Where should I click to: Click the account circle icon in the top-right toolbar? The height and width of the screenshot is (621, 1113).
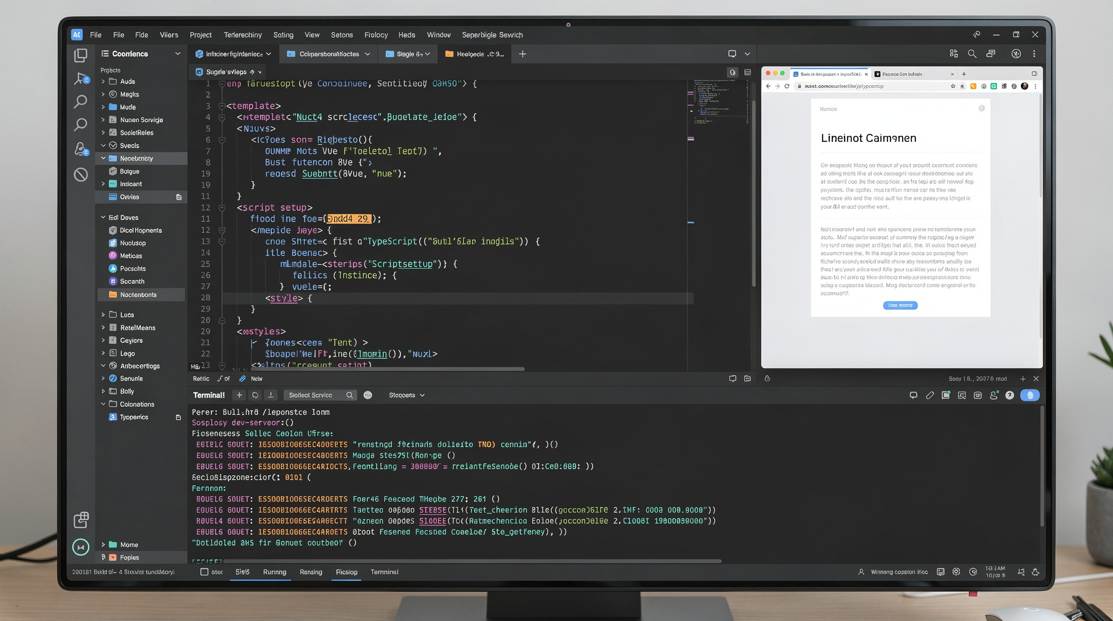[1016, 54]
